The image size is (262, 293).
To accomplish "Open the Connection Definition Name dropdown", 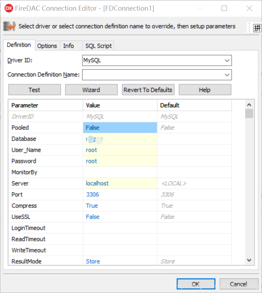I will [x=227, y=75].
